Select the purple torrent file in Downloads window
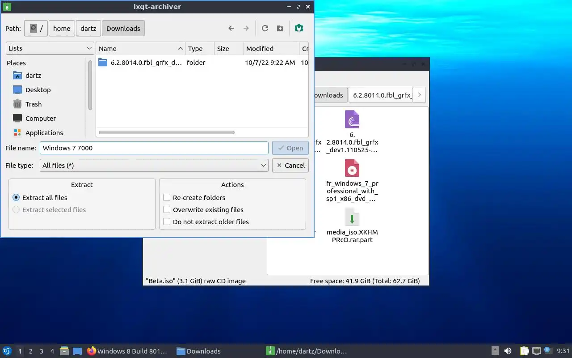572x358 pixels. pos(352,132)
